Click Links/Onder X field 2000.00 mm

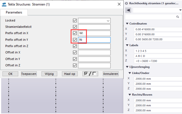(158, 79)
